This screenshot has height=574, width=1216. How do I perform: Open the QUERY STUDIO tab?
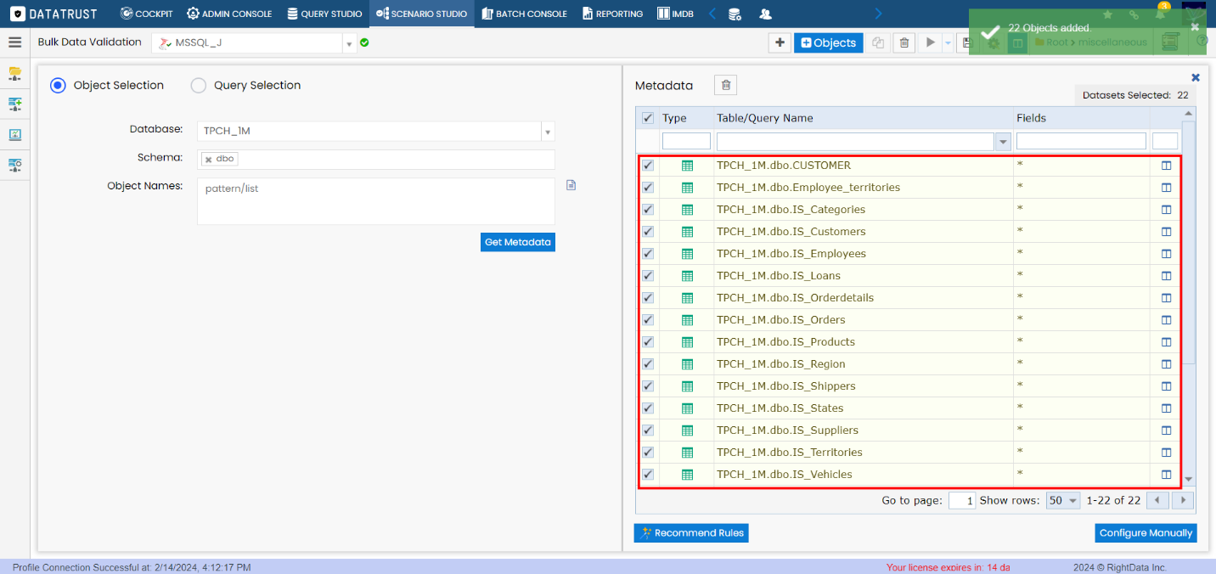[324, 14]
